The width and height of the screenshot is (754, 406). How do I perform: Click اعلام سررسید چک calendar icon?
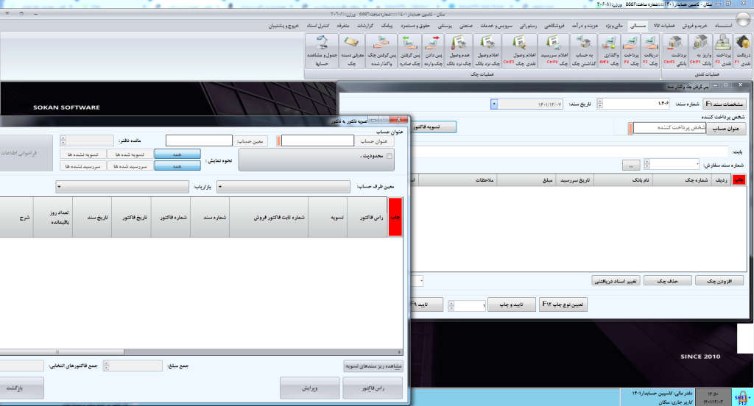coord(554,51)
